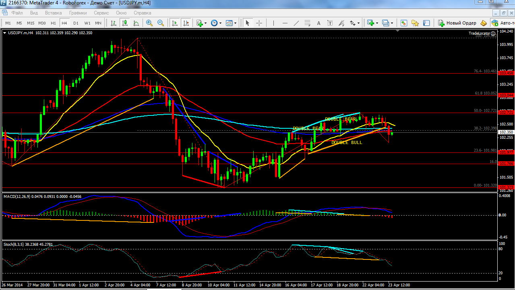Minimize the inner chart window

click(495, 12)
